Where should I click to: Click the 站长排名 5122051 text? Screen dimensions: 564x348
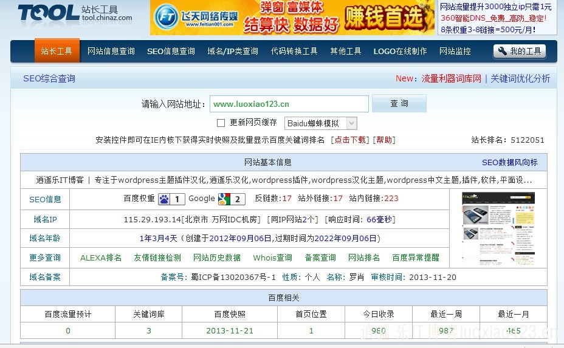click(507, 140)
